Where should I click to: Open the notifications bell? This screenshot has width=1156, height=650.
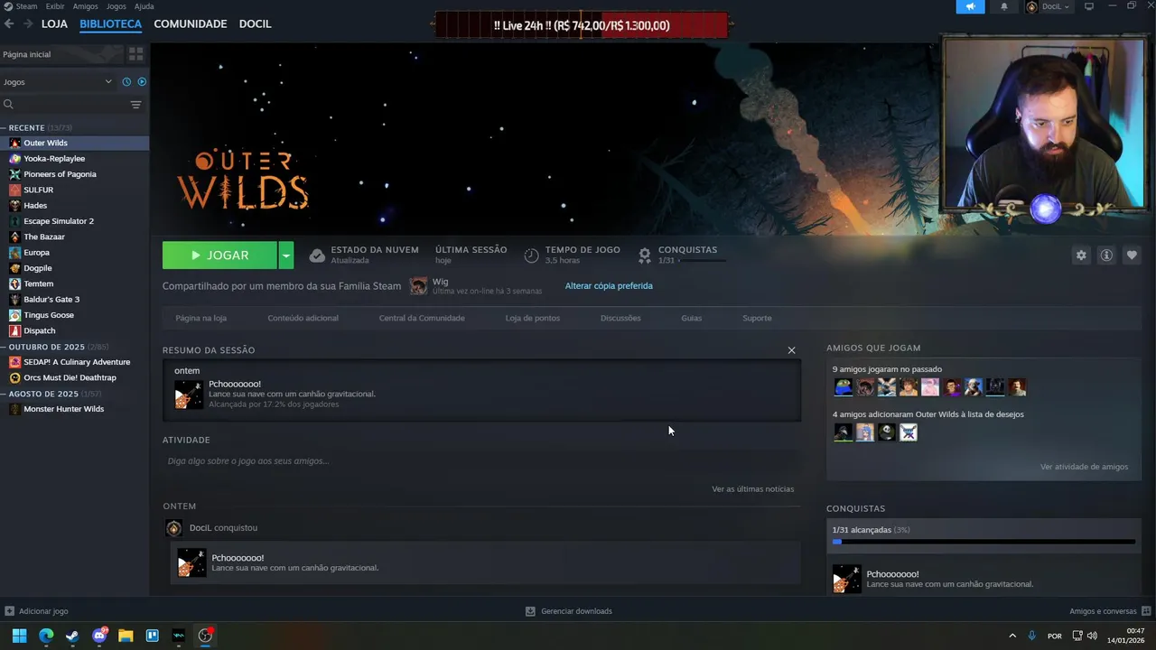pos(1004,6)
